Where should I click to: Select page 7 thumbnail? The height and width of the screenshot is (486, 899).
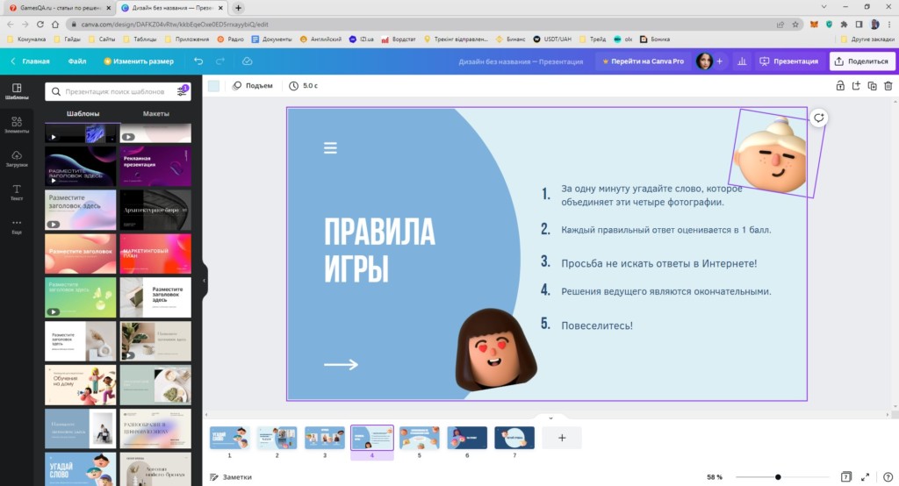[x=514, y=438]
